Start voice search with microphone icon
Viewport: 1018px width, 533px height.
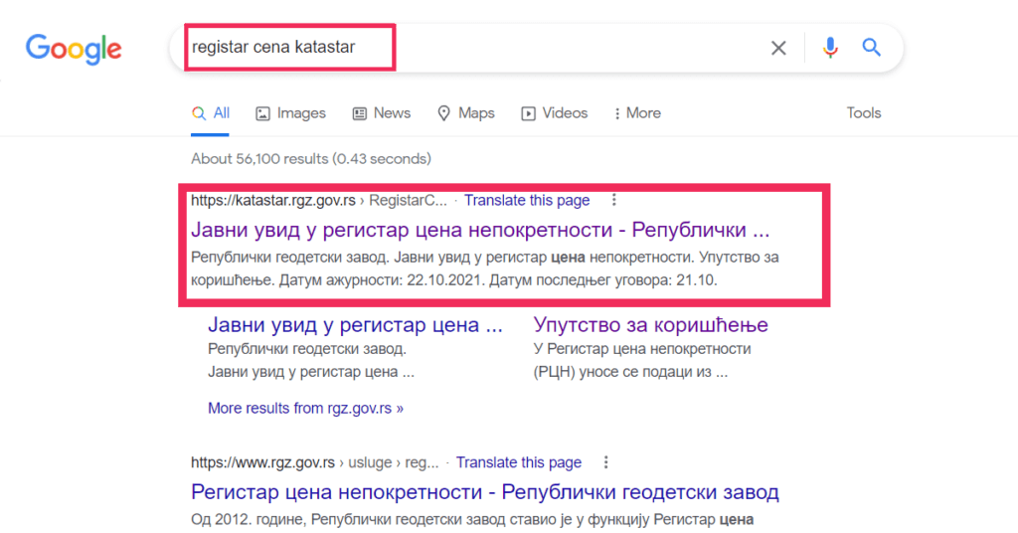(830, 48)
